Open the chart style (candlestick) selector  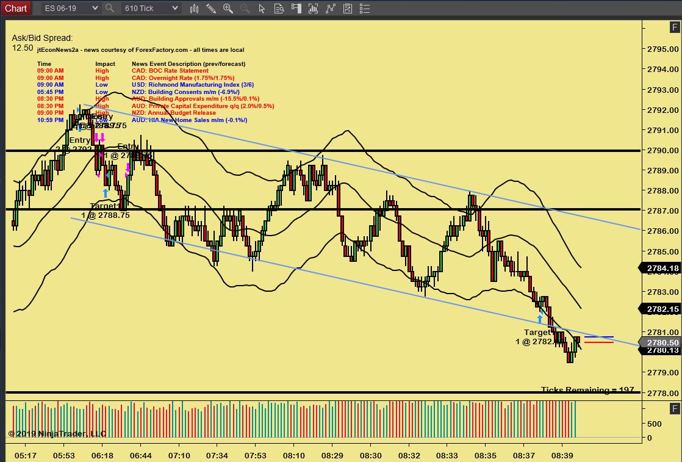pos(194,9)
